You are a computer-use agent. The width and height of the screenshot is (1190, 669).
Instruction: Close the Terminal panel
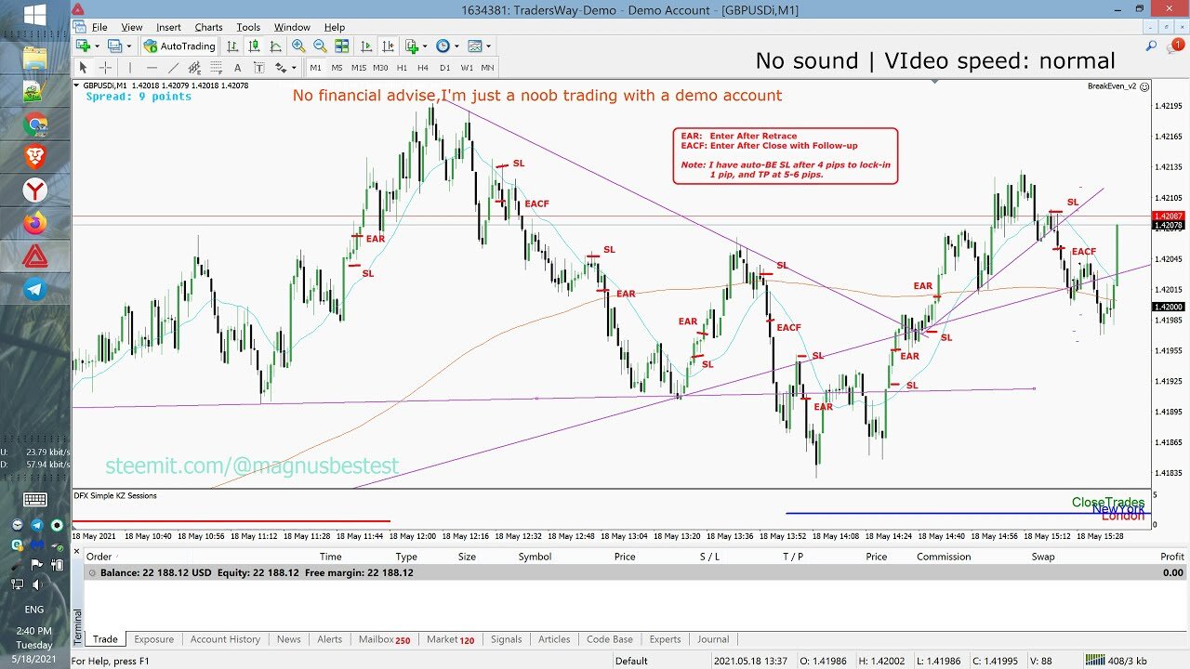click(78, 552)
